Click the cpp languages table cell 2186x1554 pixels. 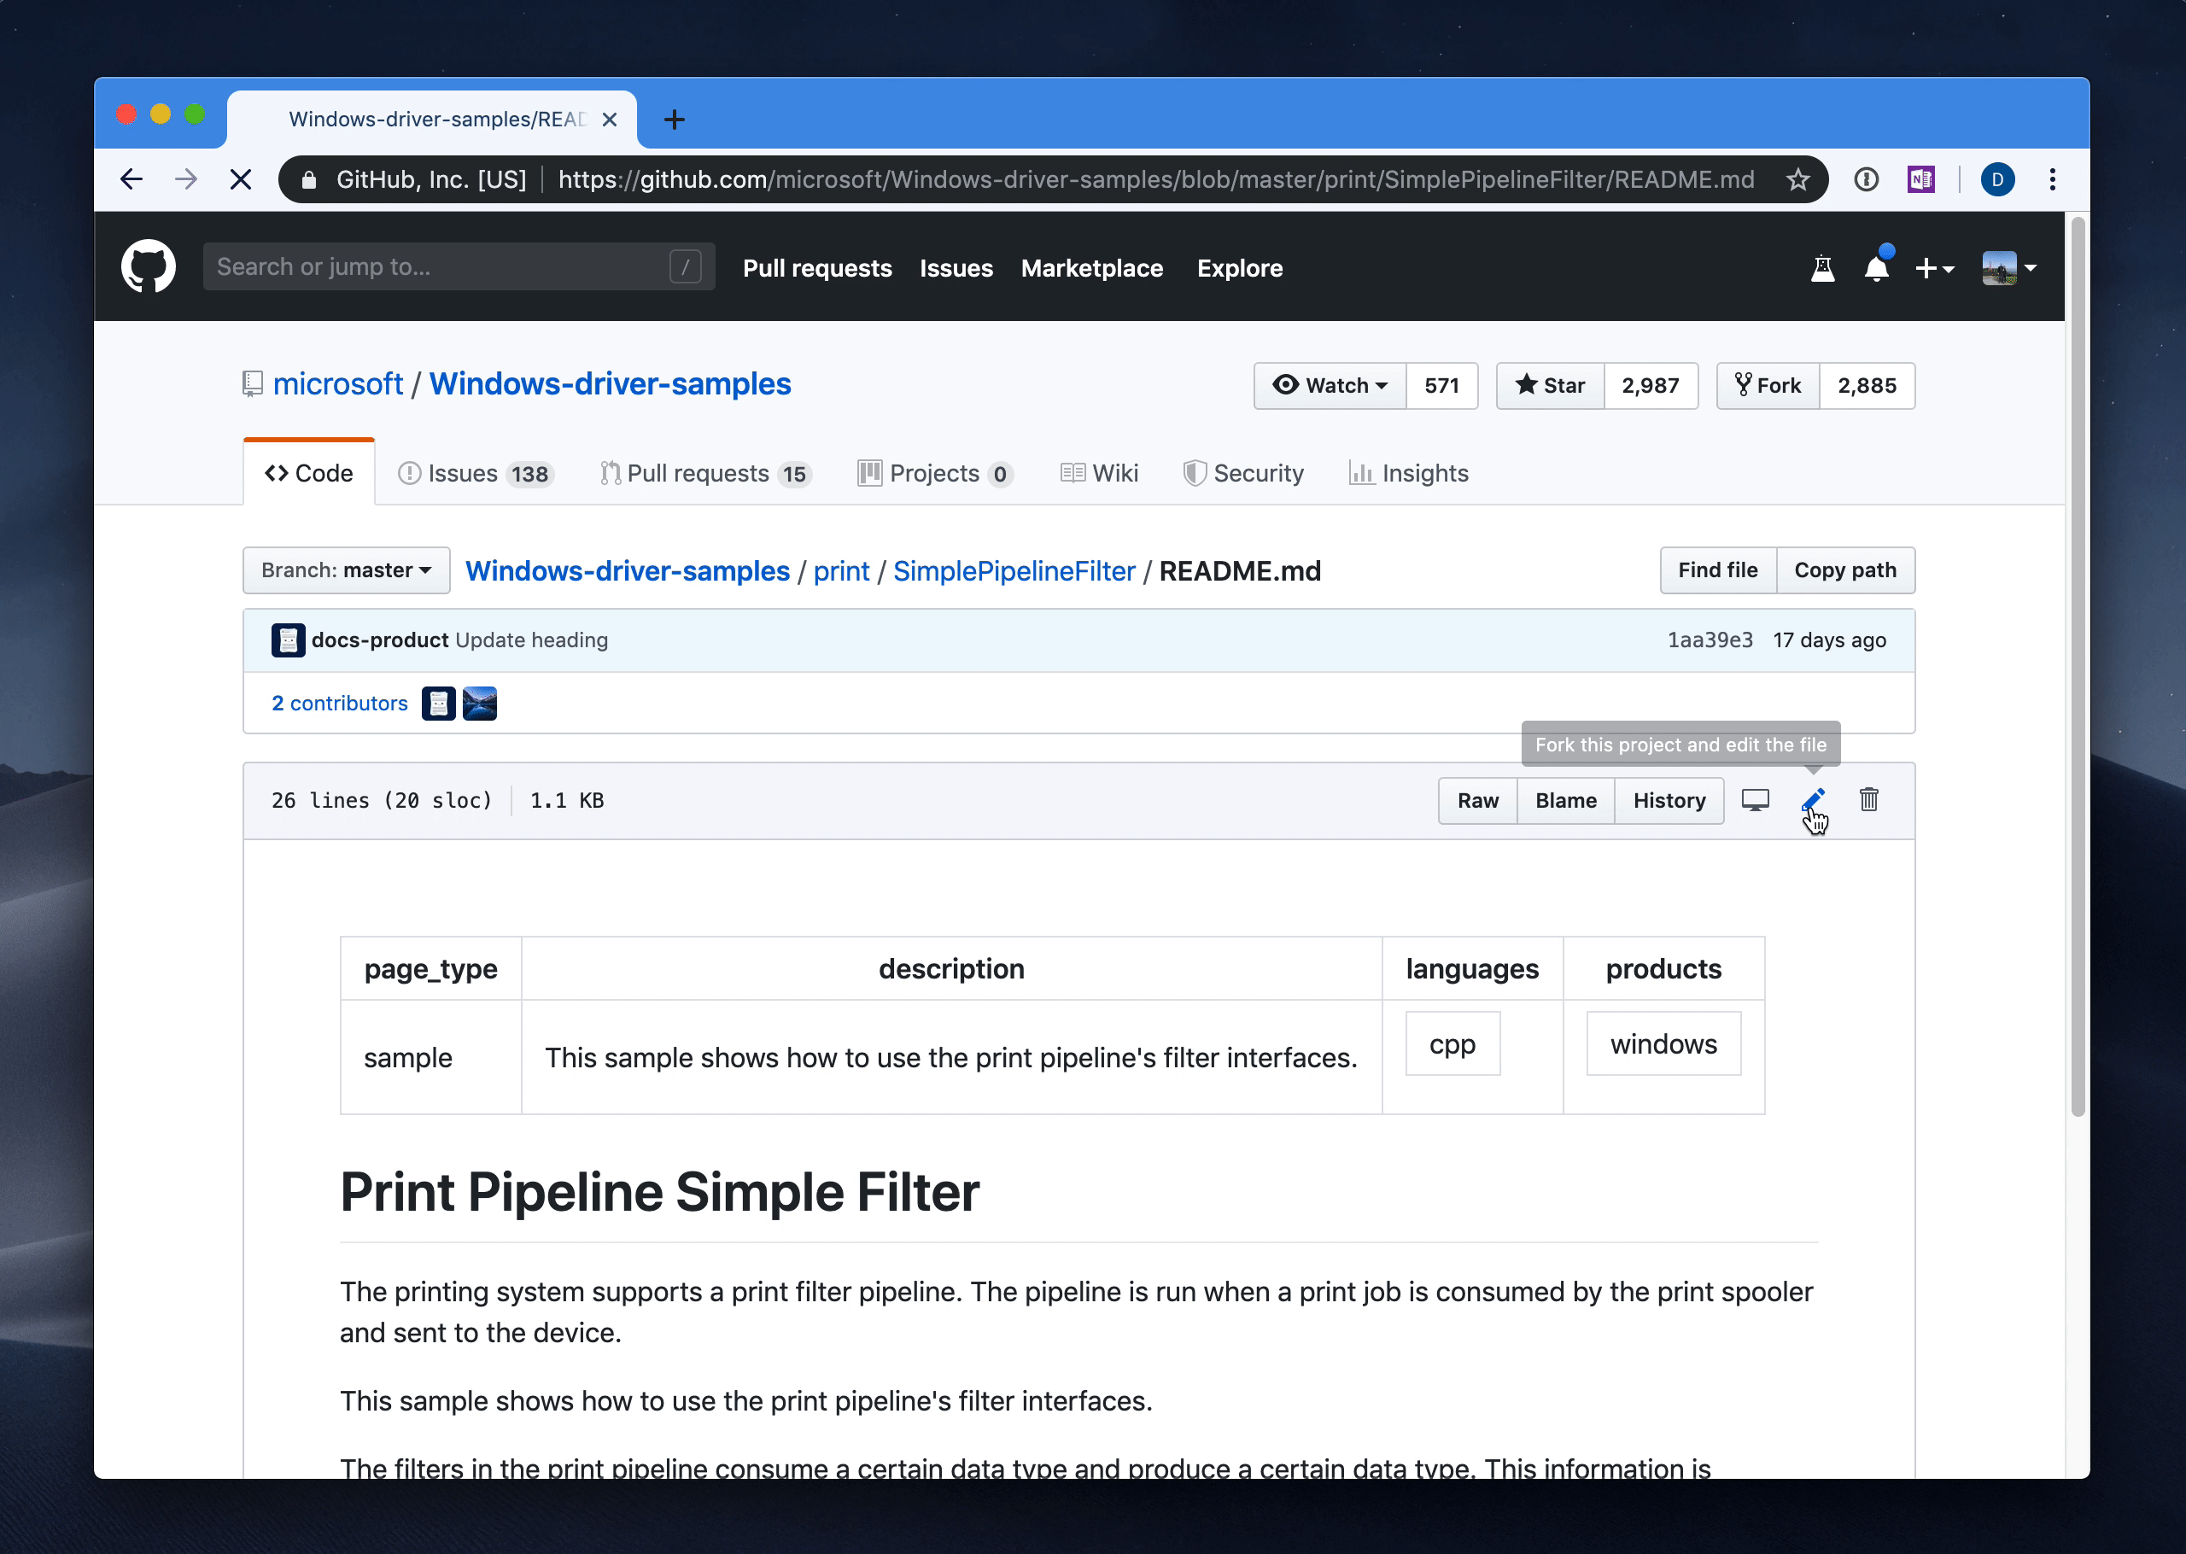point(1452,1044)
